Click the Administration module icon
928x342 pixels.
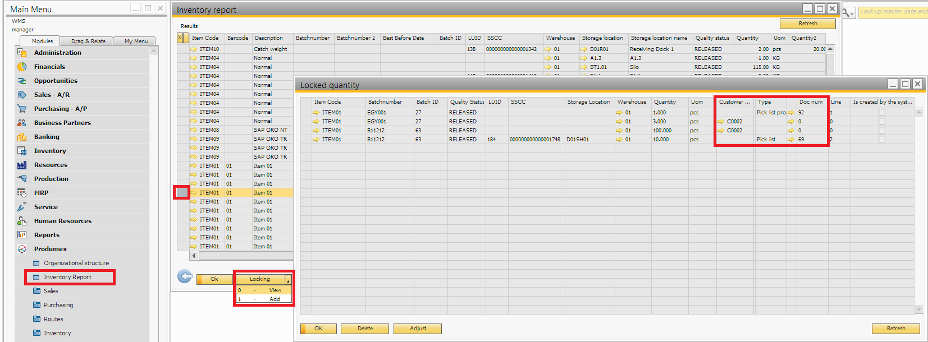click(22, 53)
